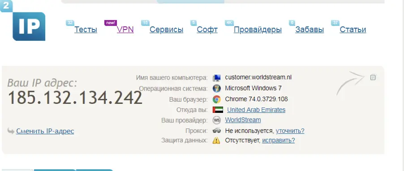Click the Отсутствует protection status text

tap(242, 141)
